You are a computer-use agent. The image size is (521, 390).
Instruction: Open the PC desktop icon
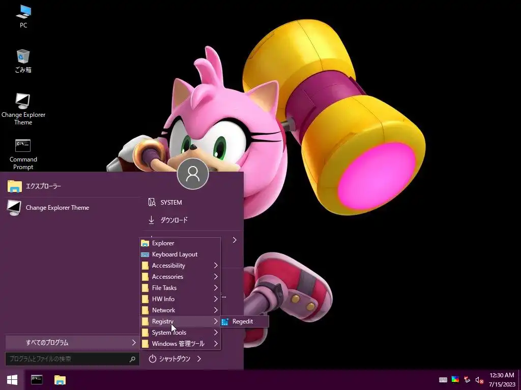(x=23, y=17)
